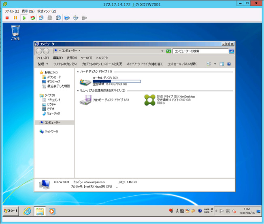
Task: Collapse the ハード ディスク ドライブ group
Action: (78, 72)
